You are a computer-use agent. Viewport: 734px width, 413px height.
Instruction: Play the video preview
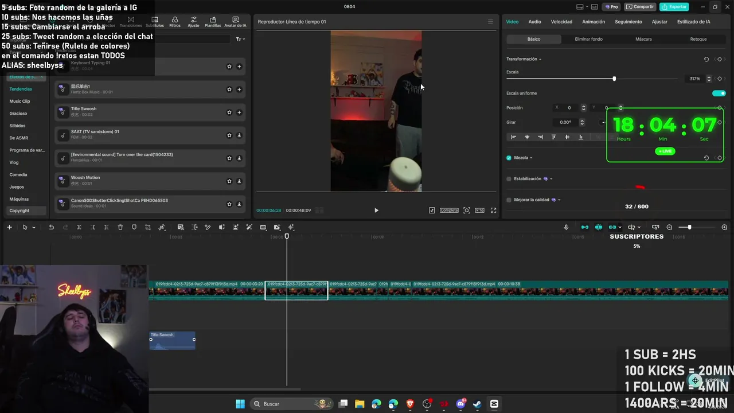[x=376, y=211]
